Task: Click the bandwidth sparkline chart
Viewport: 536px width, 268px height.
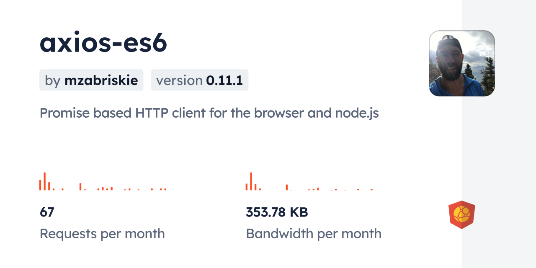Action: 309,182
